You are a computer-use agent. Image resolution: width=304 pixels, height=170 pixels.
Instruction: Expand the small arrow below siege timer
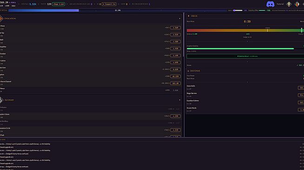[247, 26]
